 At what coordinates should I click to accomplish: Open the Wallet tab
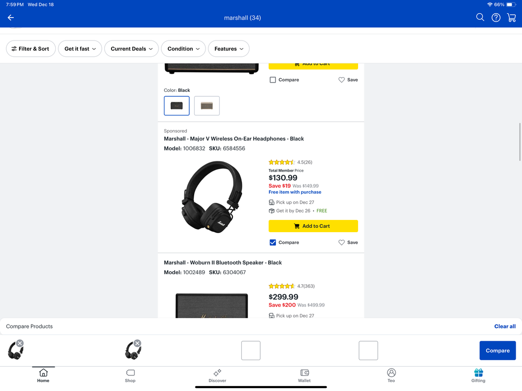(304, 376)
